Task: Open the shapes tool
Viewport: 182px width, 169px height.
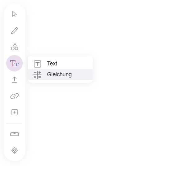Action: (15, 47)
